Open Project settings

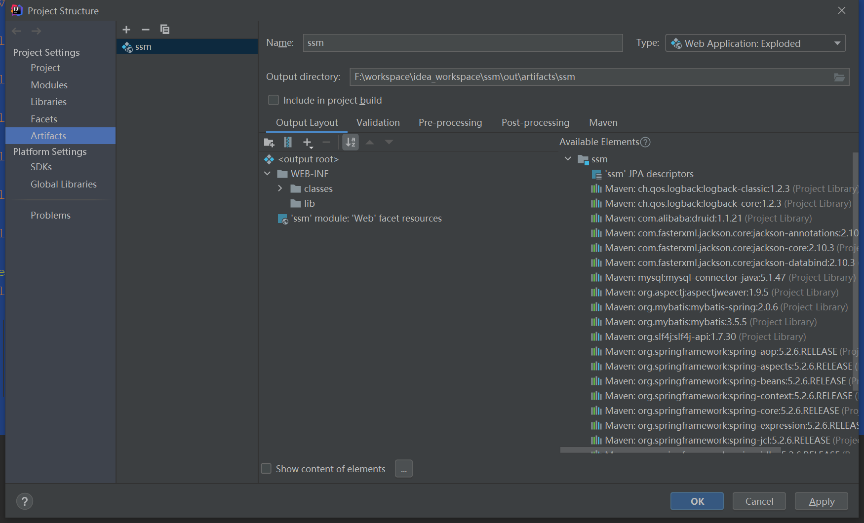[x=45, y=68]
